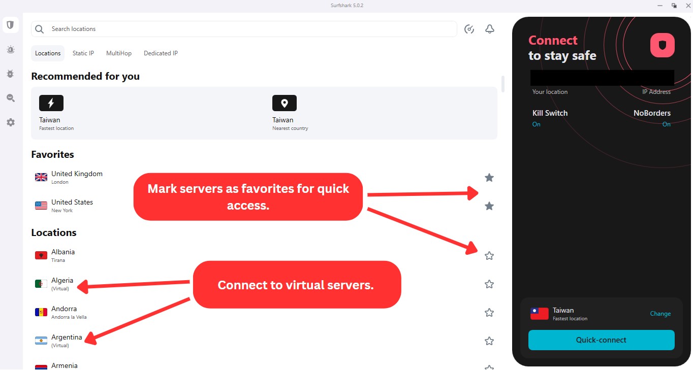Switch to Dedicated IP tab
The height and width of the screenshot is (370, 693).
[161, 53]
